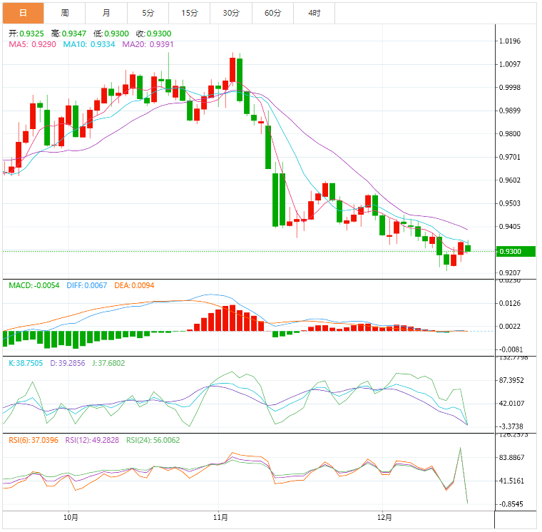Screen dimensions: 542x532
Task: Click the DEA value in MACD panel
Action: tap(135, 285)
